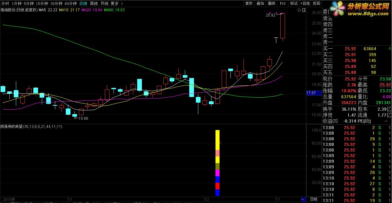Select the MA10: 21.17 indicator label
The height and width of the screenshot is (203, 392).
coord(70,10)
